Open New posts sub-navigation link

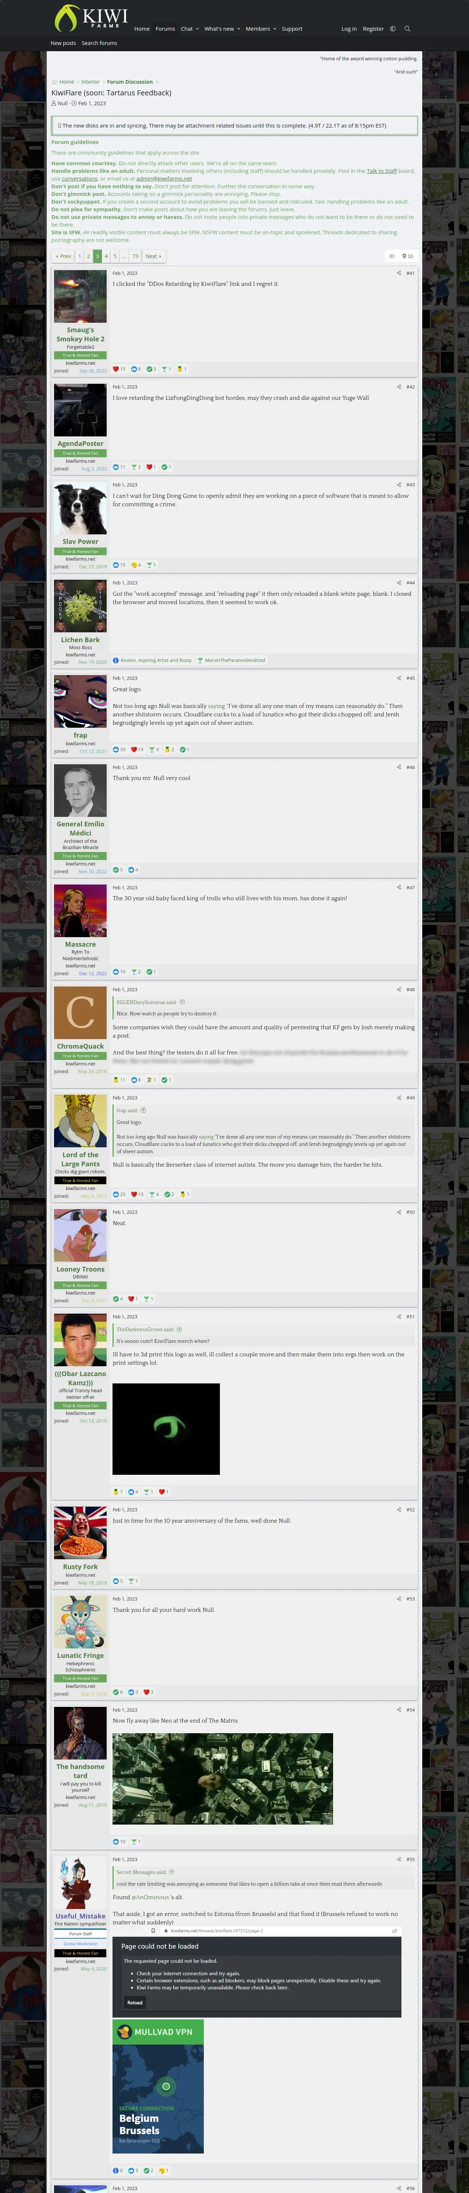tap(63, 43)
